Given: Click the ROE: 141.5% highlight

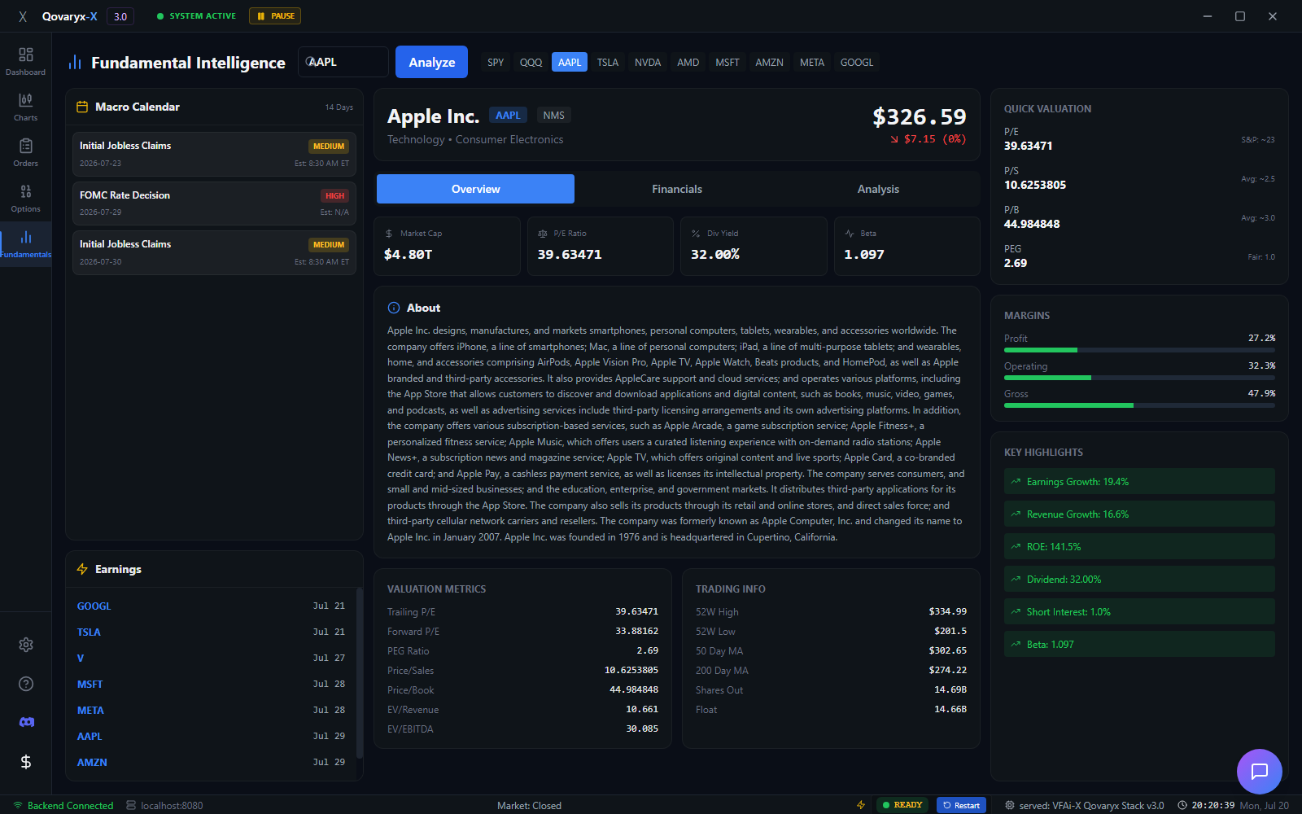Looking at the screenshot, I should pyautogui.click(x=1139, y=546).
